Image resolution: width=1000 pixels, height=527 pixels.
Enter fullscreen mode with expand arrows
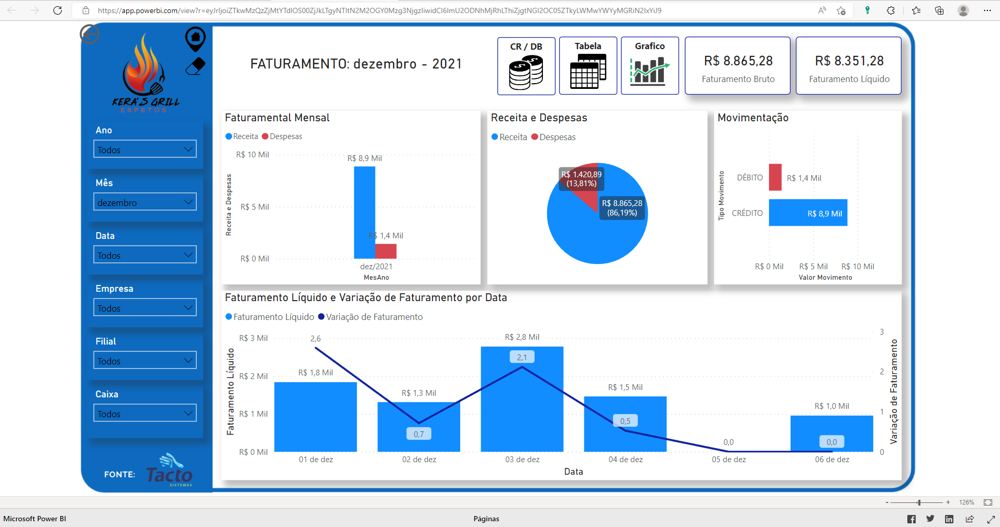pos(991,519)
